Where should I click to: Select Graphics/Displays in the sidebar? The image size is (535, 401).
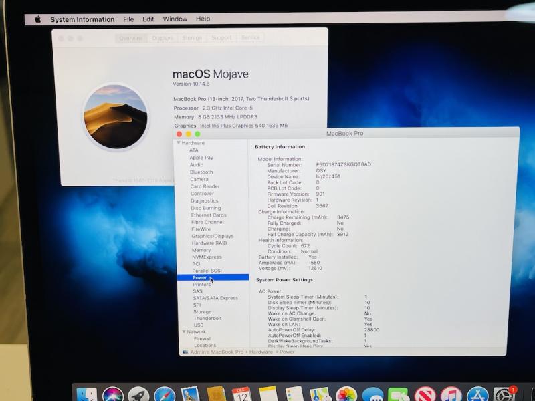pyautogui.click(x=212, y=236)
